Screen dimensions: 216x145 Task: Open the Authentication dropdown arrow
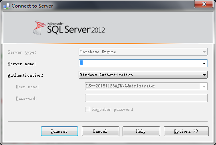[x=204, y=75]
